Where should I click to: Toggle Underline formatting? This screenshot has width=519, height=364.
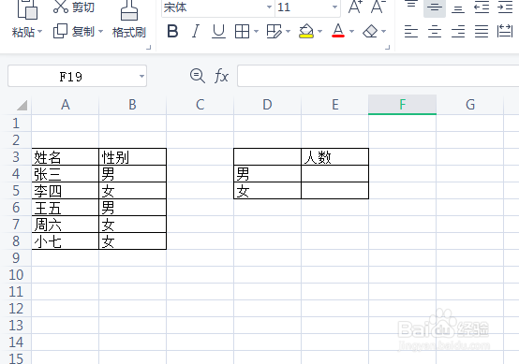click(x=218, y=32)
